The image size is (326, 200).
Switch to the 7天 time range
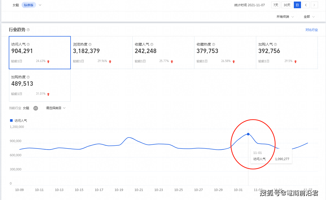(x=276, y=5)
